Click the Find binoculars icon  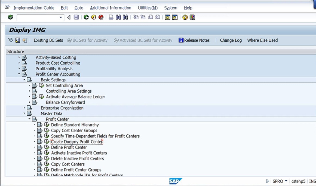click(118, 17)
